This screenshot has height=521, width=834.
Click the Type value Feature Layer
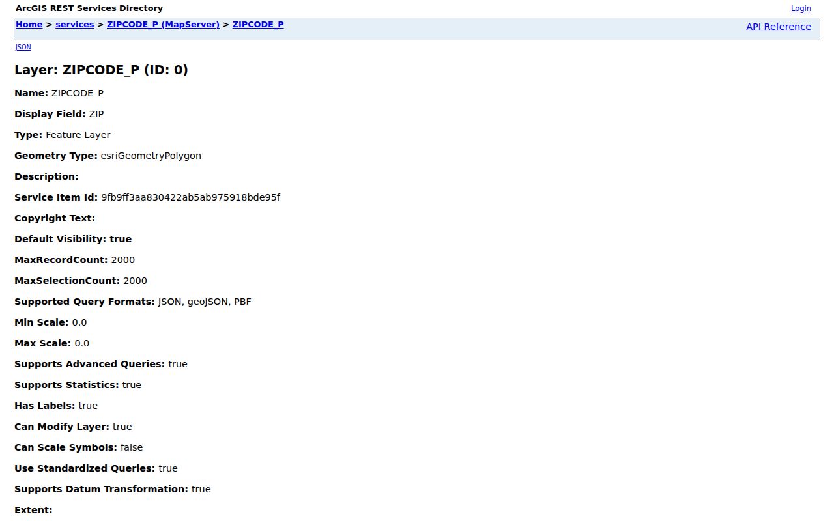(78, 135)
